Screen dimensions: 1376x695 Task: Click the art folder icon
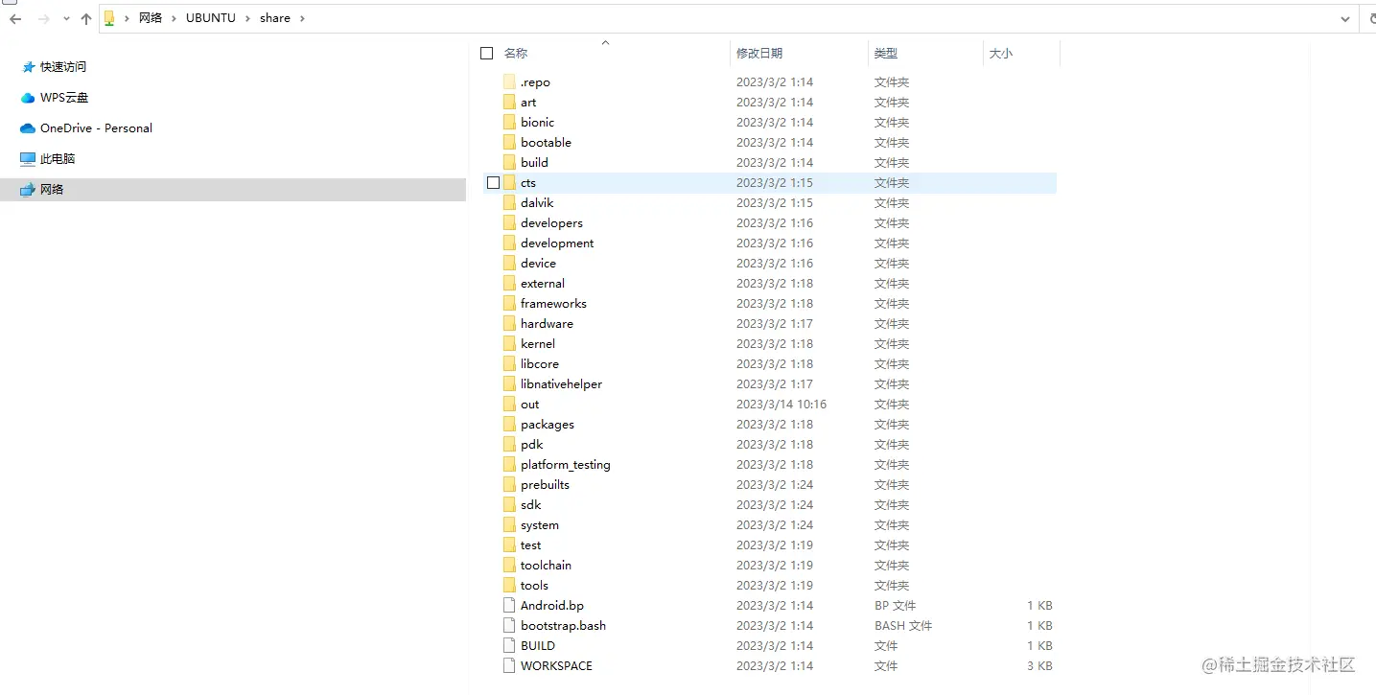click(x=509, y=102)
